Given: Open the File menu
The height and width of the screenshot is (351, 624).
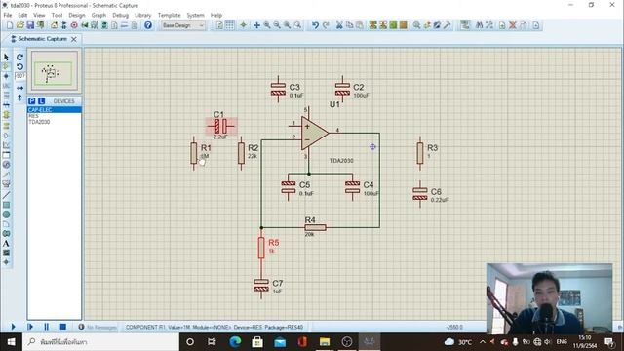Looking at the screenshot, I should [8, 16].
